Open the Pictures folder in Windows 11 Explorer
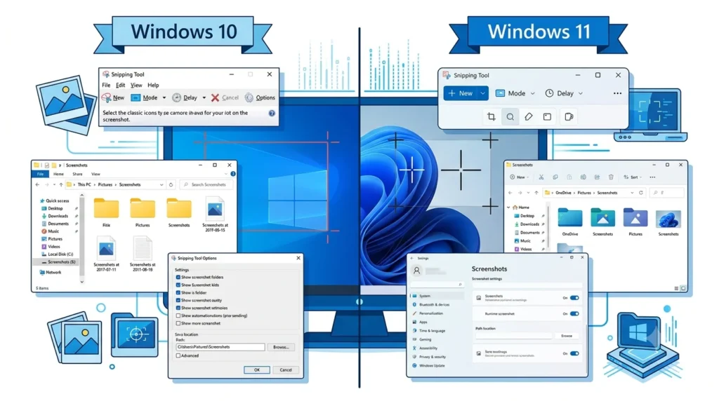Viewport: 719px width, 401px height. click(x=635, y=222)
